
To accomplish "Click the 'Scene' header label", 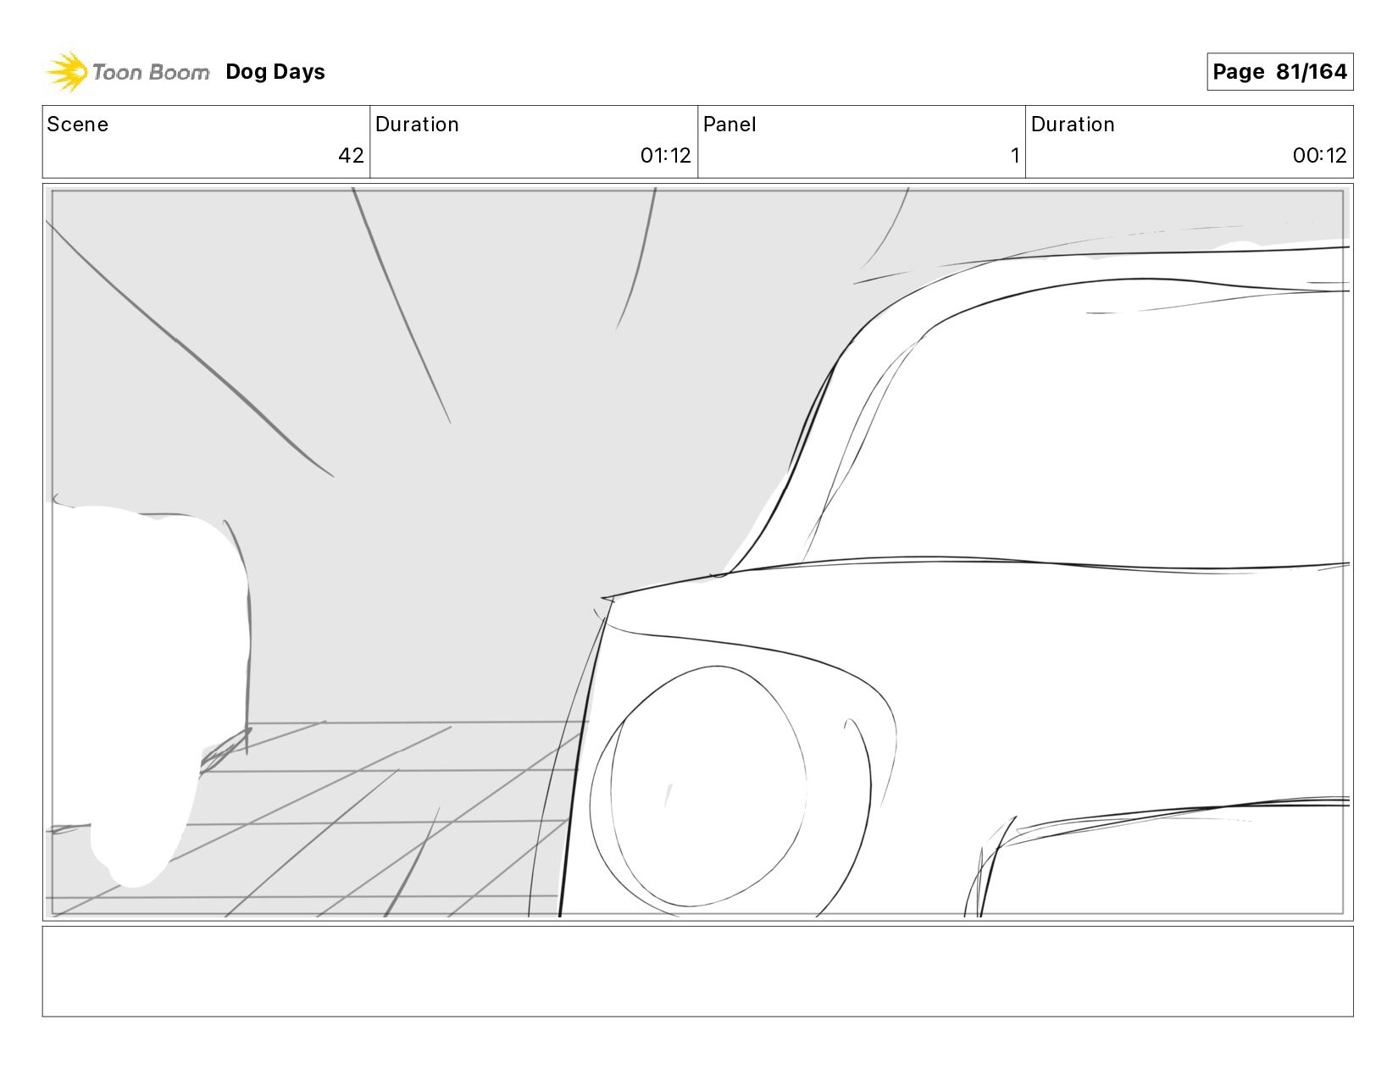I will point(78,125).
